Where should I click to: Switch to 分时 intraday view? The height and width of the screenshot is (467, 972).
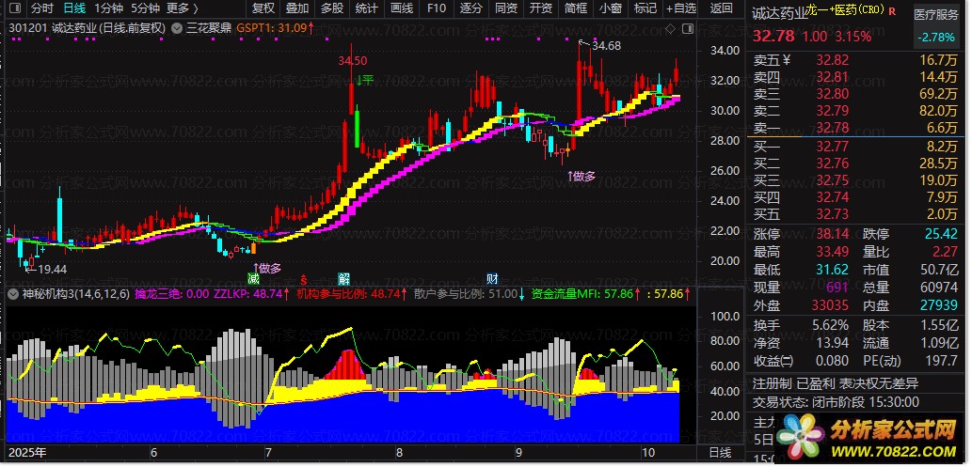tap(42, 8)
